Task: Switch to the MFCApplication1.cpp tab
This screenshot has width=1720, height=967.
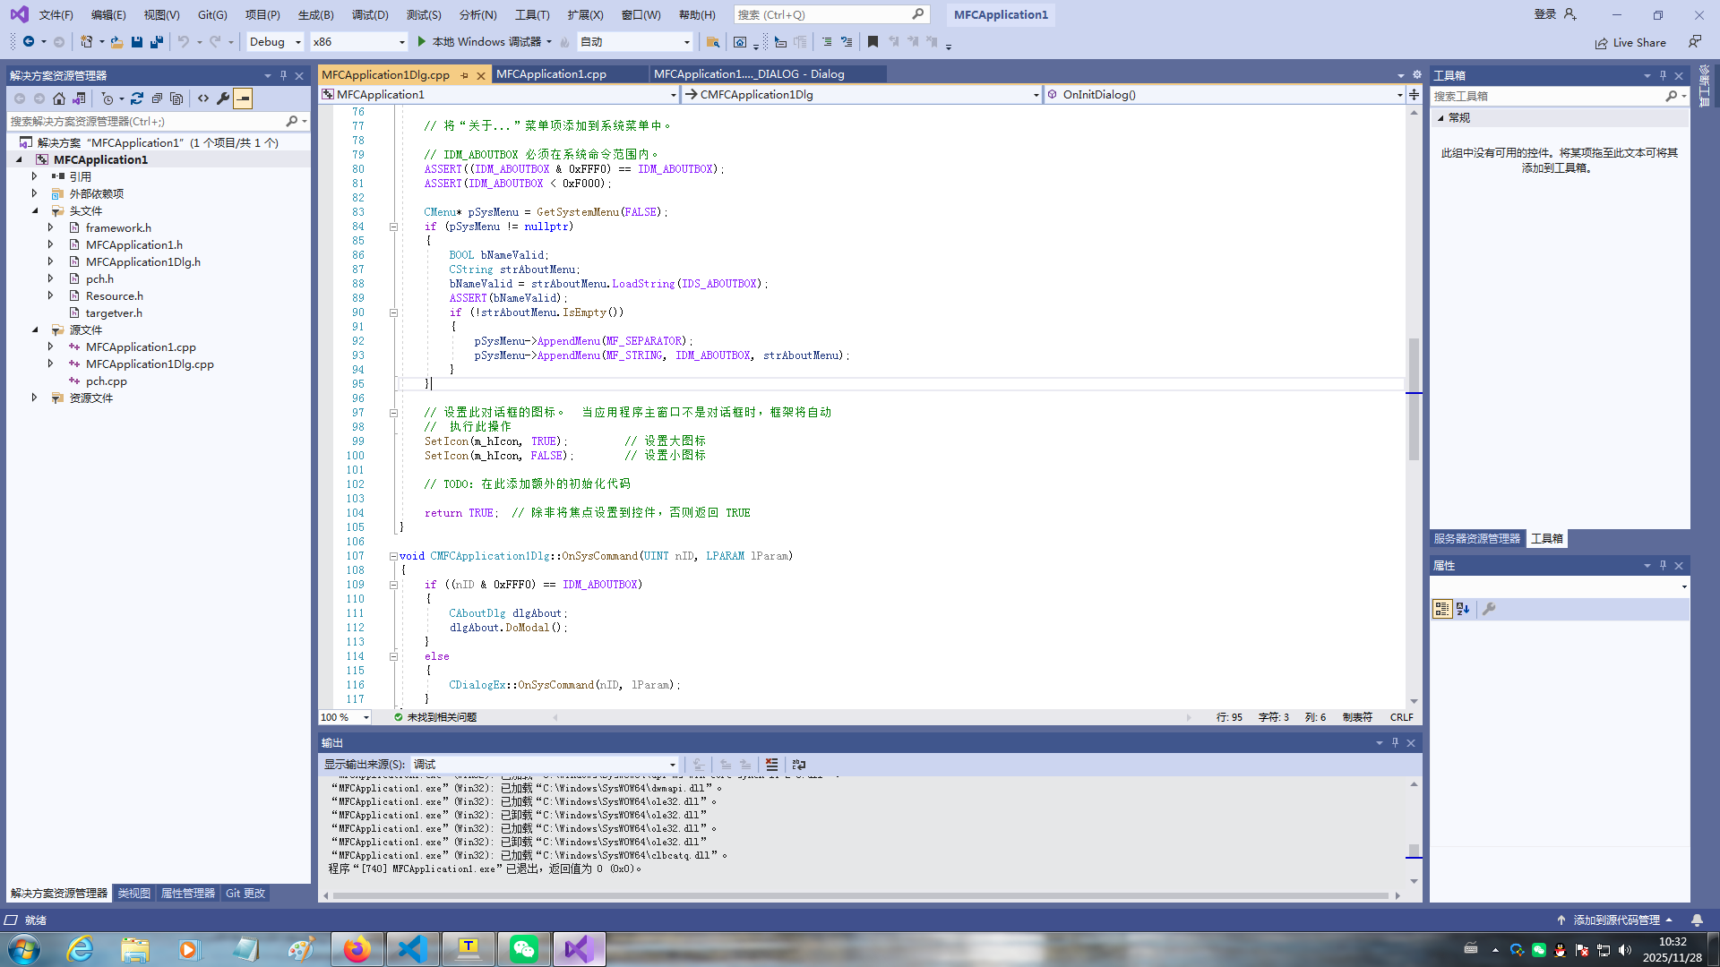Action: click(x=551, y=74)
